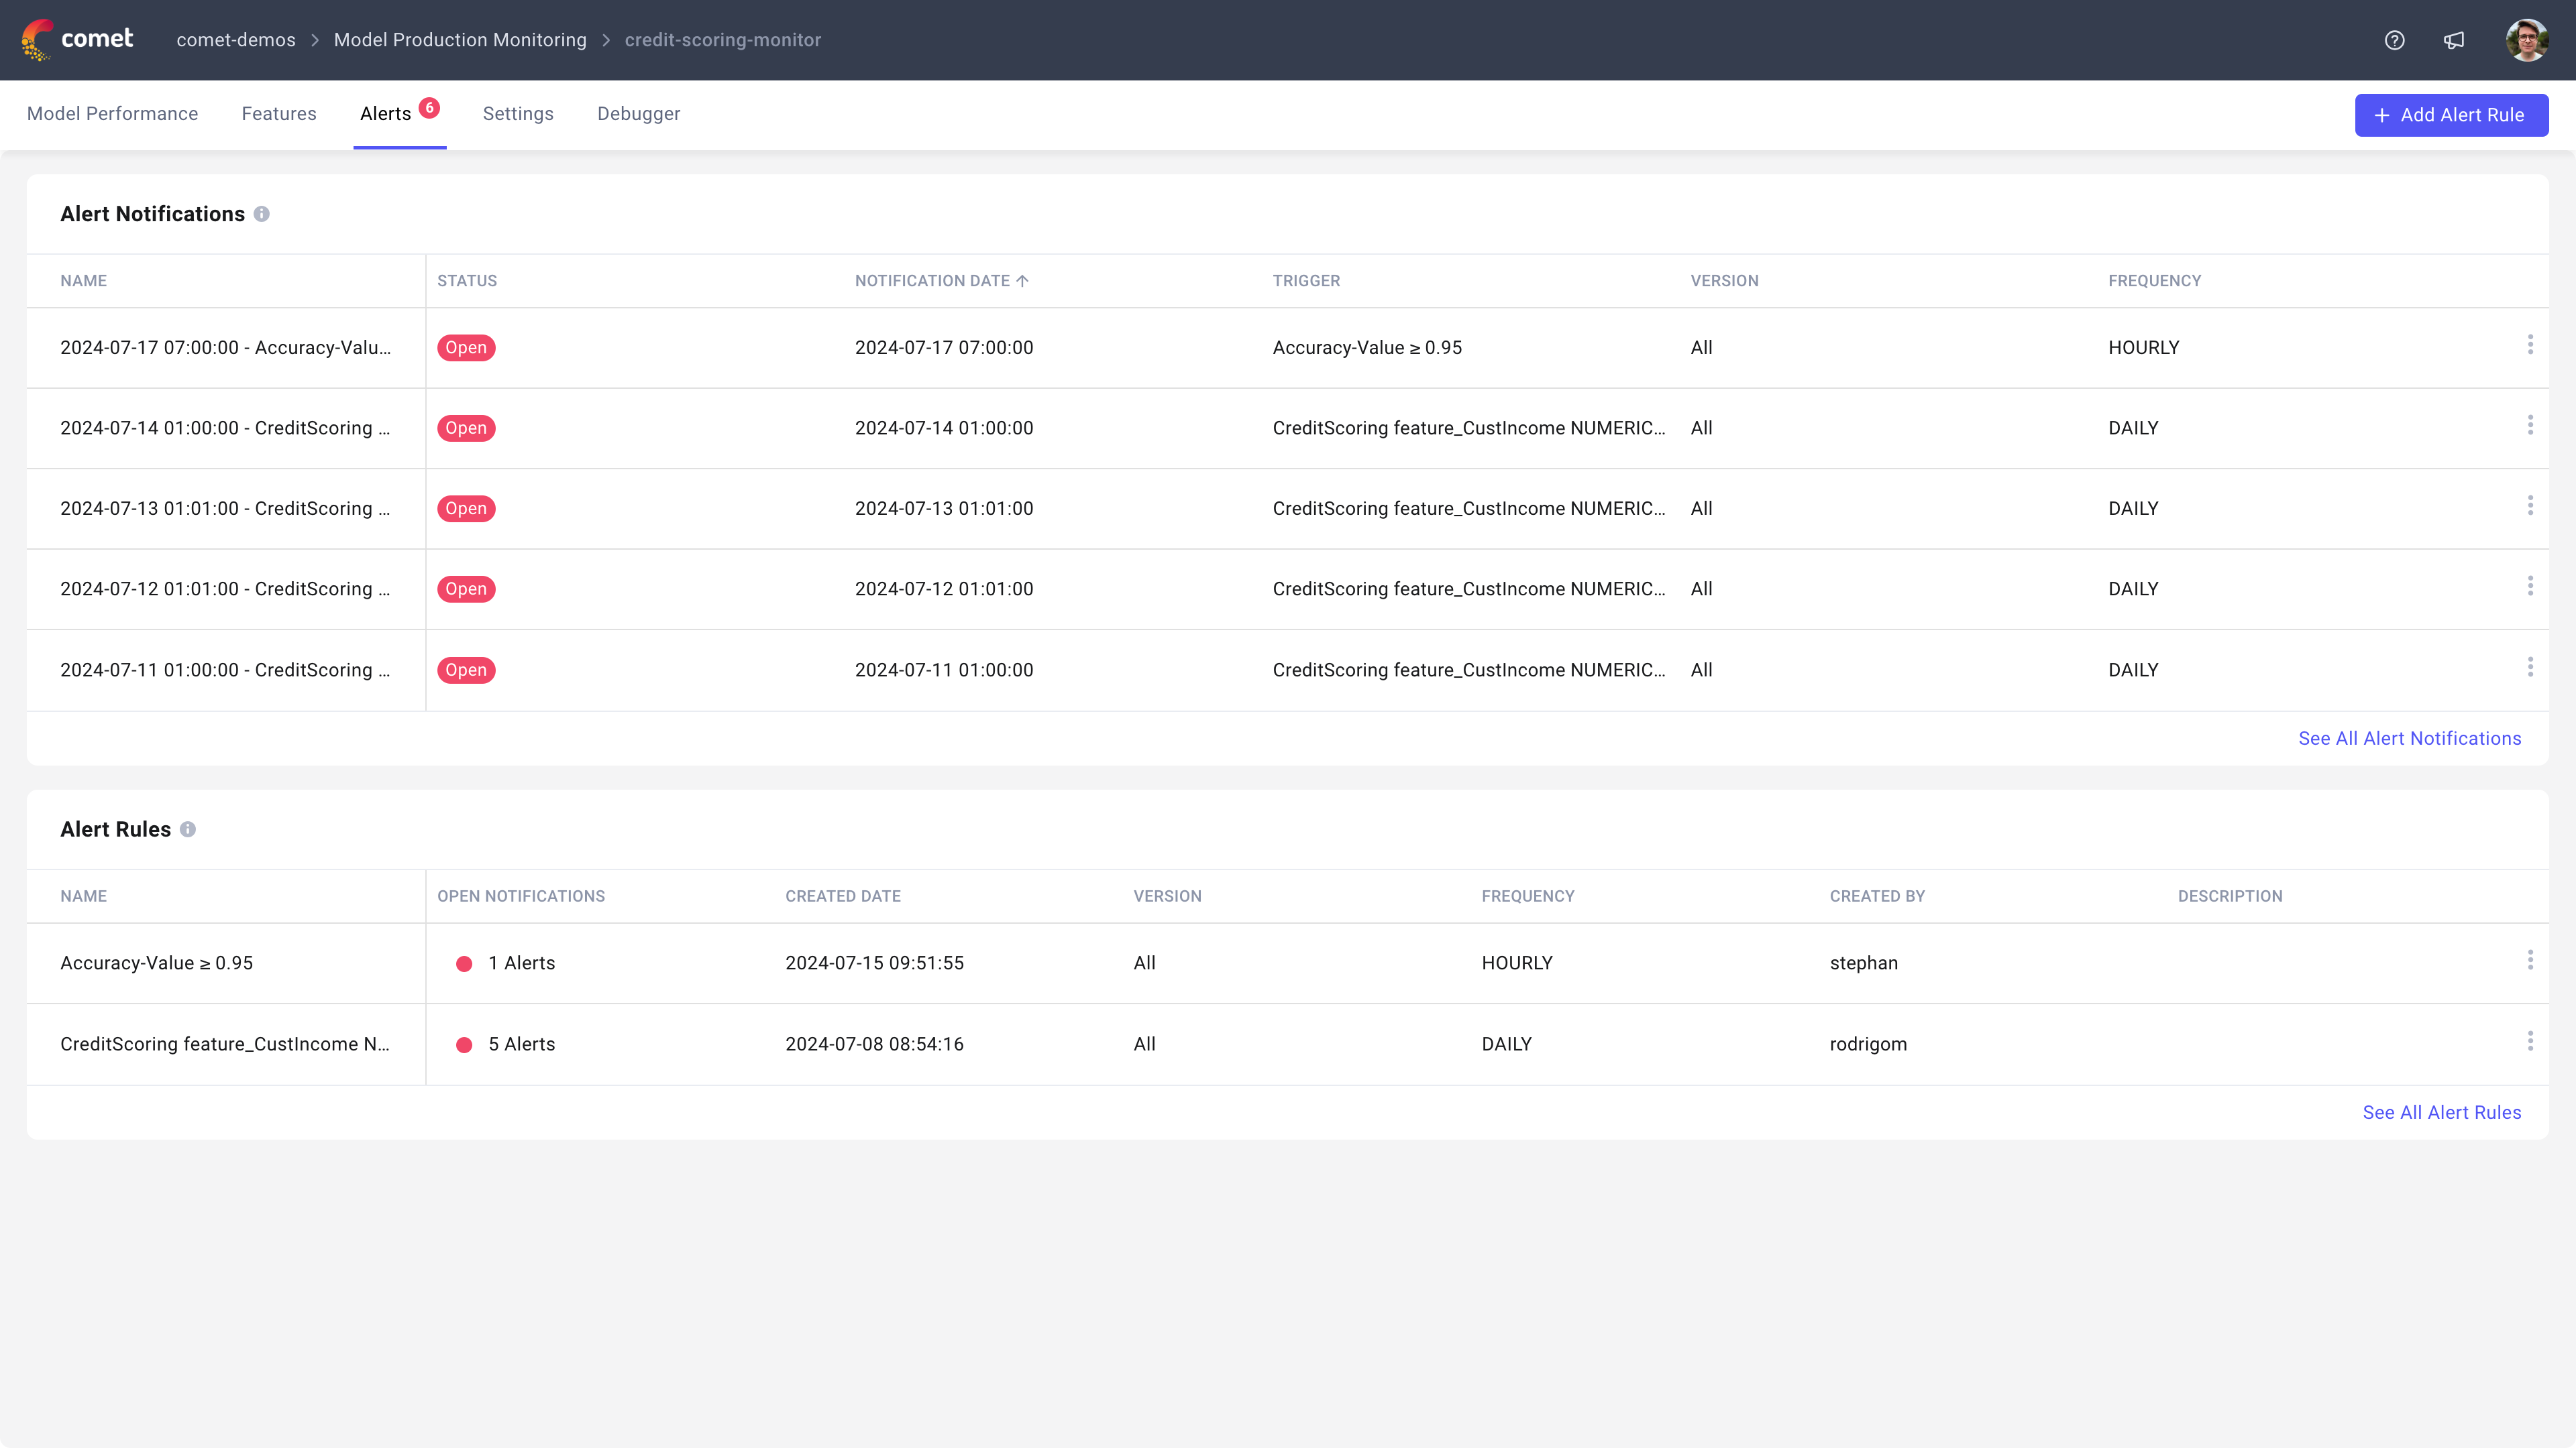Open the Debugger tab
This screenshot has width=2576, height=1448.
click(x=638, y=114)
